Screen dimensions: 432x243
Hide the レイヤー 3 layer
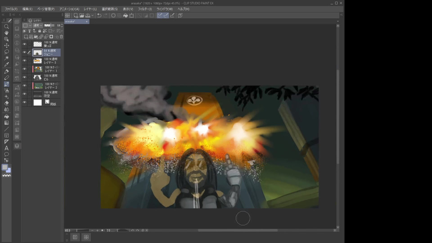tap(24, 61)
